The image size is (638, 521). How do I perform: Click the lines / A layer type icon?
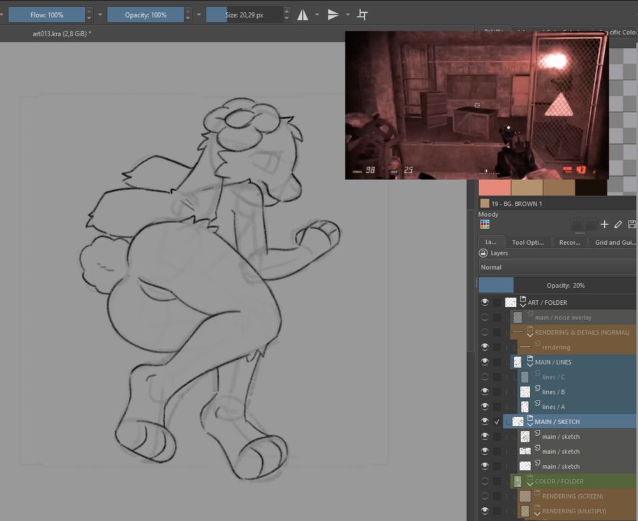537,404
